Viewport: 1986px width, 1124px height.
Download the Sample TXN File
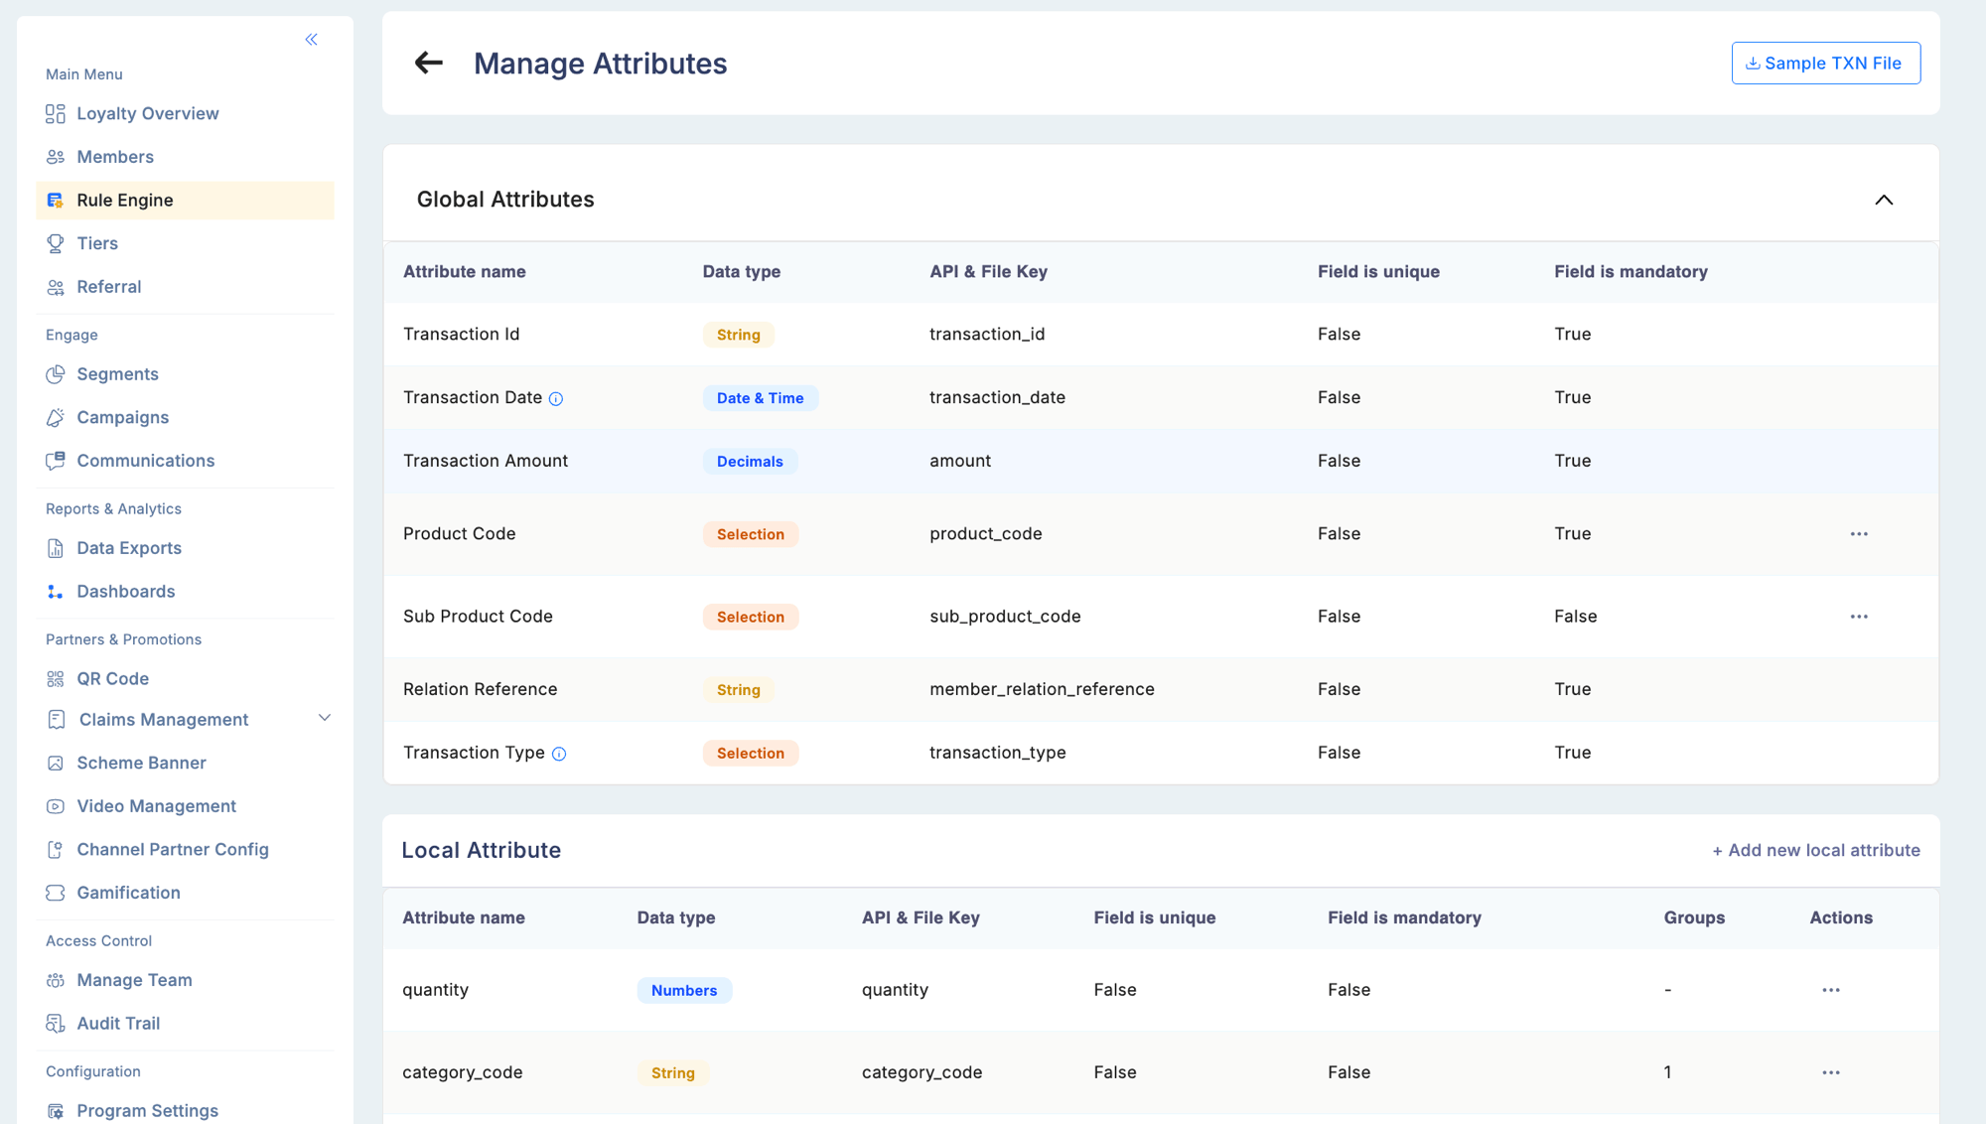tap(1825, 64)
